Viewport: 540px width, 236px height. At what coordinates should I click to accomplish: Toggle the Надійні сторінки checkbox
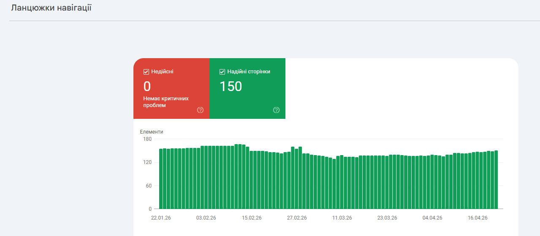[x=223, y=72]
